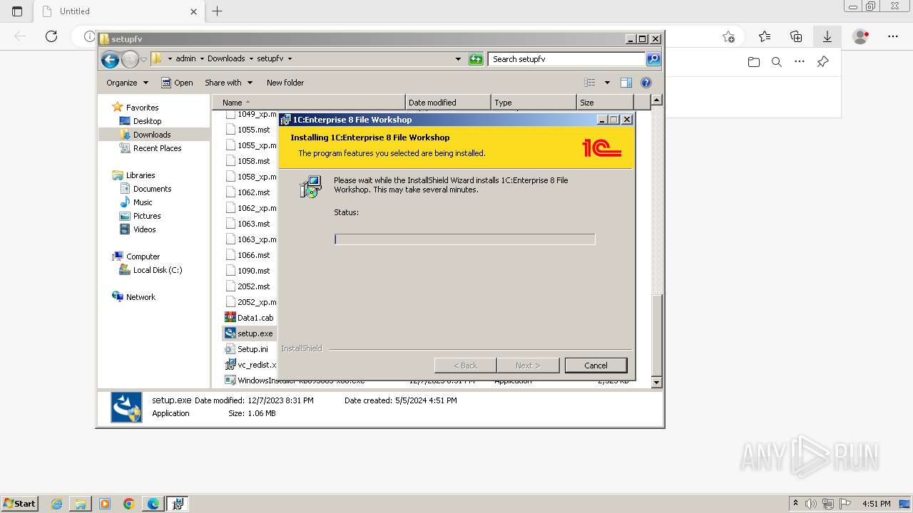Click the Edge refresh button
The image size is (913, 513).
click(51, 36)
